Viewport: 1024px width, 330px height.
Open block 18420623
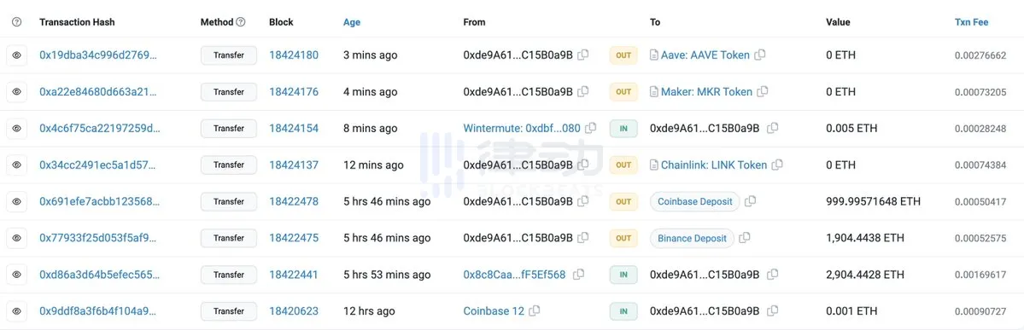(x=294, y=311)
